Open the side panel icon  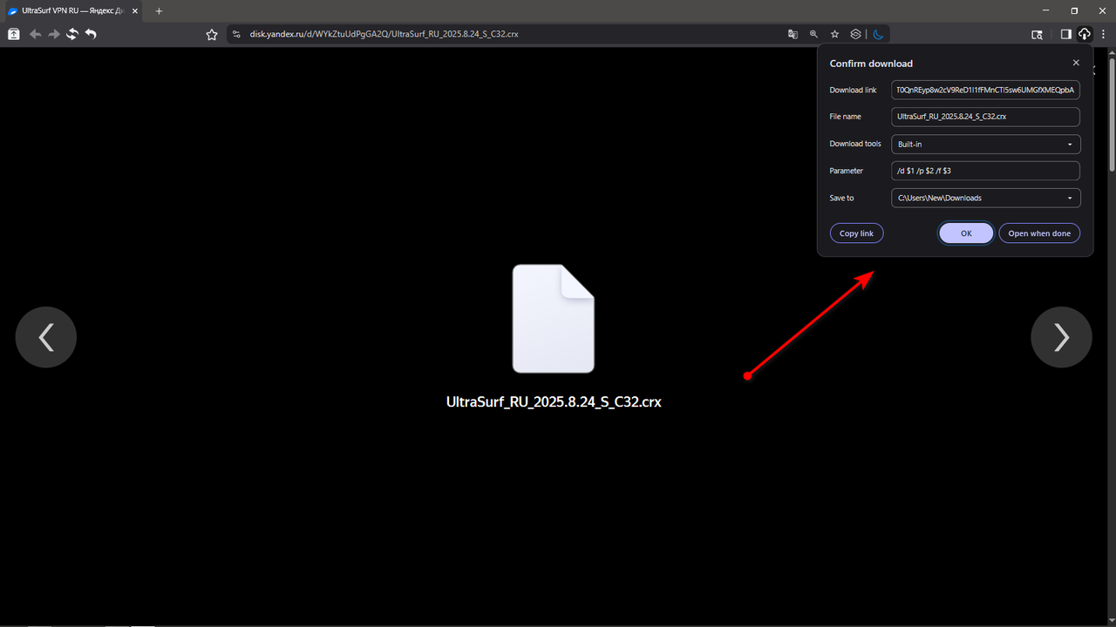(x=1065, y=35)
